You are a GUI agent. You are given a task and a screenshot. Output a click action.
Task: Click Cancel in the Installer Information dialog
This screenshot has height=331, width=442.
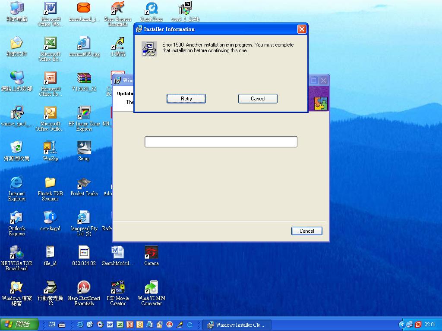coord(258,99)
